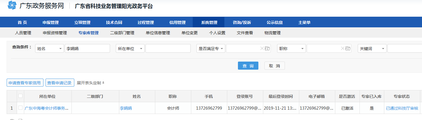Click the 专家已入库 column header
Screen dimensions: 422x120
click(372, 96)
